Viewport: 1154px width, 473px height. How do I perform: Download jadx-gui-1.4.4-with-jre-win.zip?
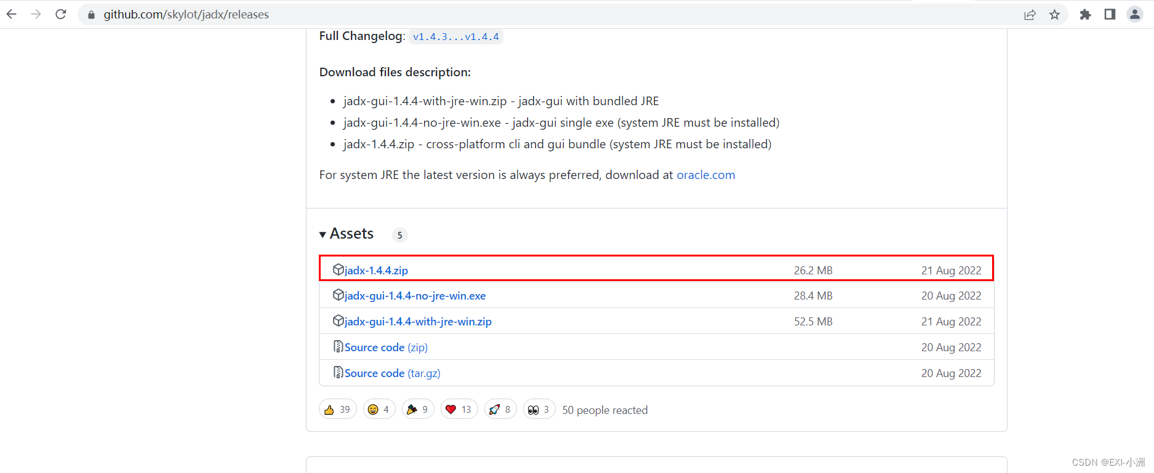pyautogui.click(x=418, y=322)
